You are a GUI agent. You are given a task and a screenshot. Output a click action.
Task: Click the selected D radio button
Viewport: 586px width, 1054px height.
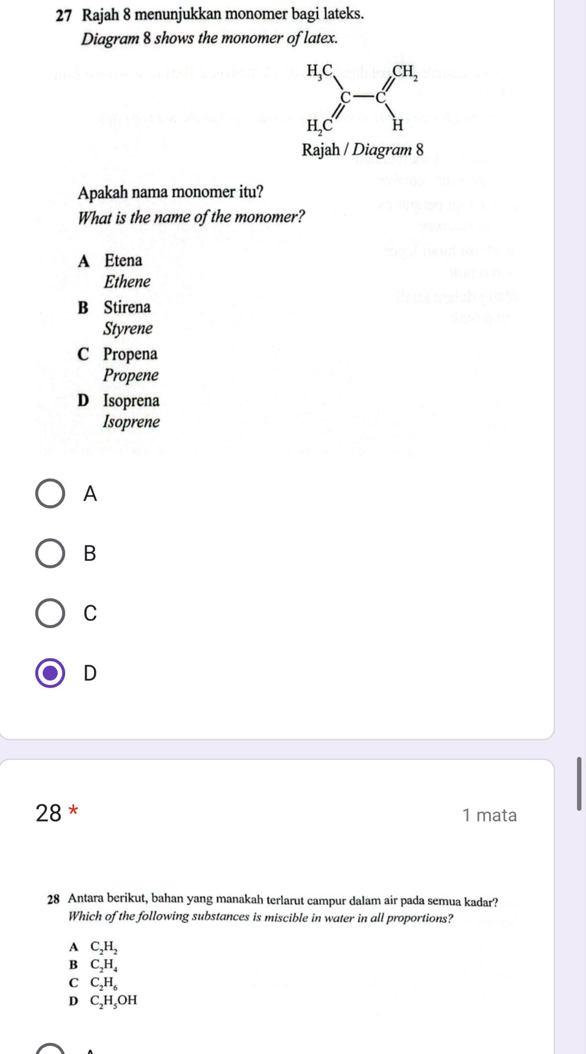(50, 673)
